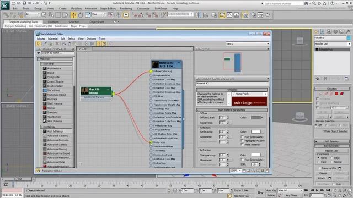The image size is (353, 198).
Task: Click the Attach button in Edit Geometry
Action: pyautogui.click(x=322, y=178)
